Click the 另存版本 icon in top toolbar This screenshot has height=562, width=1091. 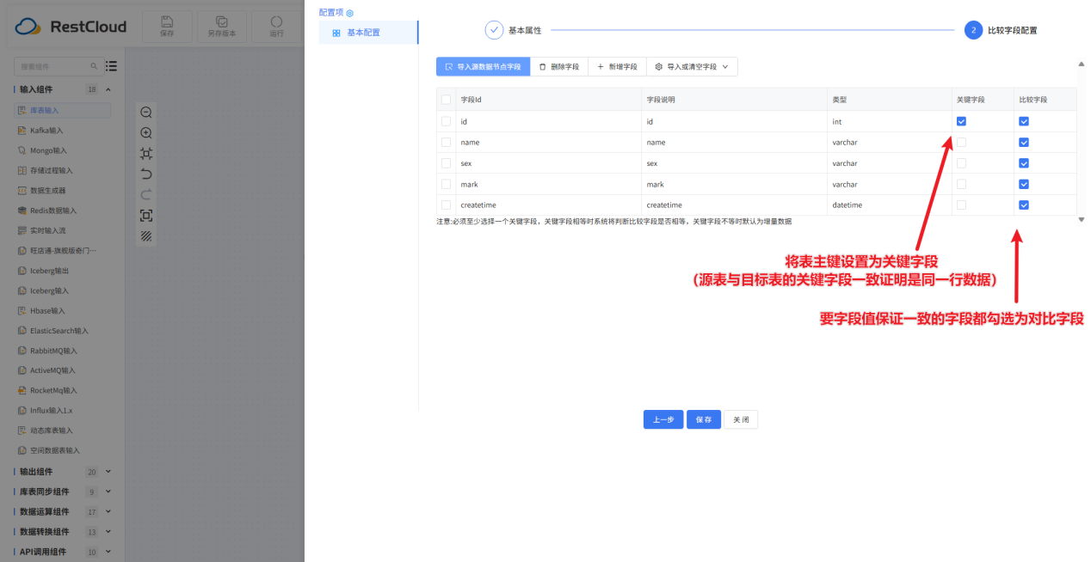coord(221,21)
